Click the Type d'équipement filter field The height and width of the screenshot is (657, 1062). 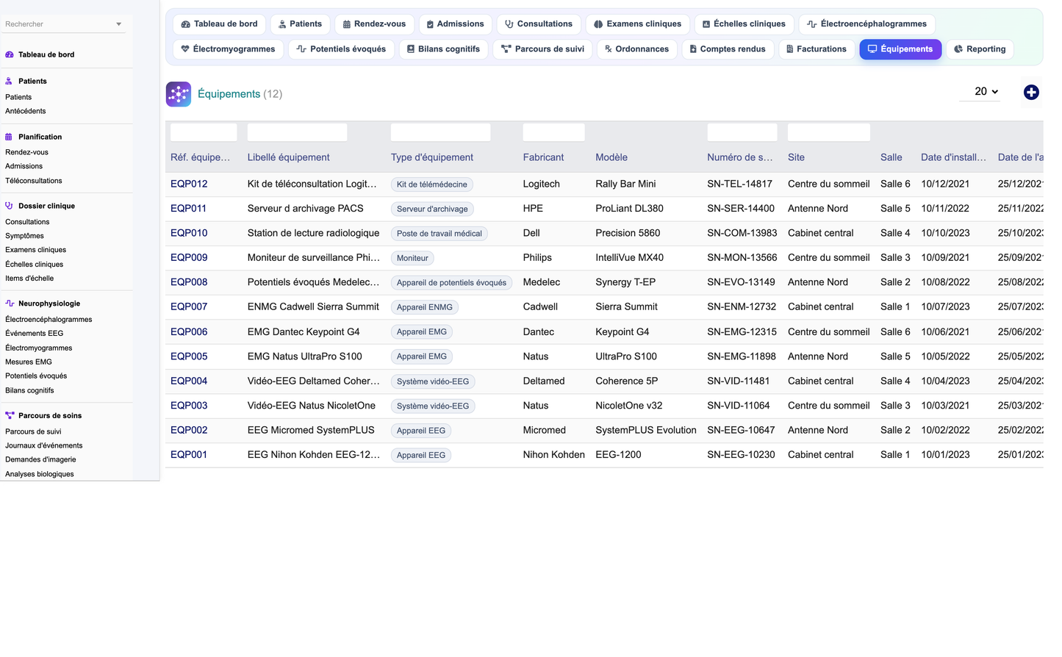tap(440, 132)
